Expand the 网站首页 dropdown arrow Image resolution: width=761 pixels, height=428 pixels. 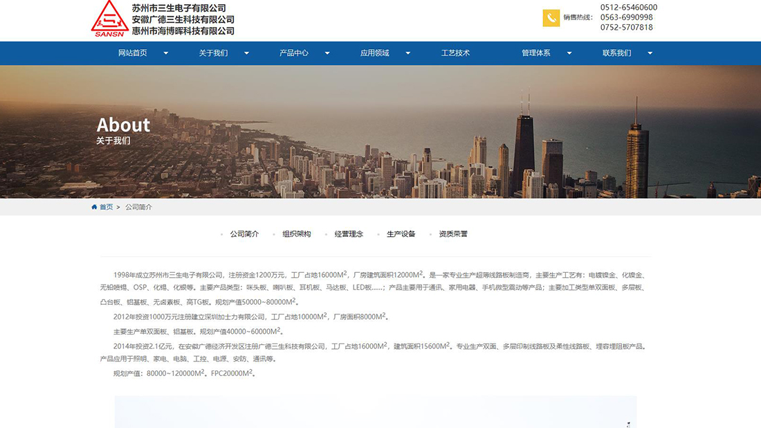(x=166, y=53)
